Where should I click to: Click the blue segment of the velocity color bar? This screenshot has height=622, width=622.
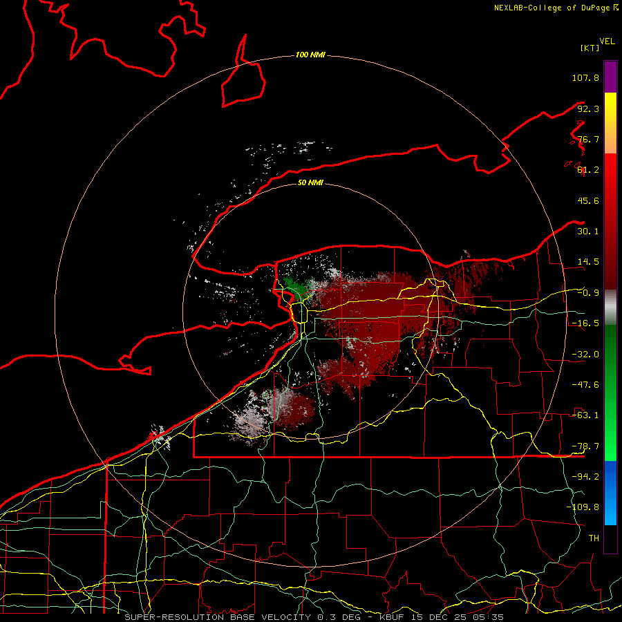point(610,493)
